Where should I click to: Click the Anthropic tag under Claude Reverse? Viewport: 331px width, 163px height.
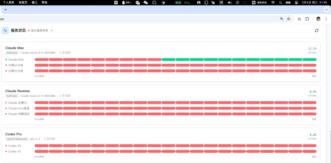[x=12, y=96]
